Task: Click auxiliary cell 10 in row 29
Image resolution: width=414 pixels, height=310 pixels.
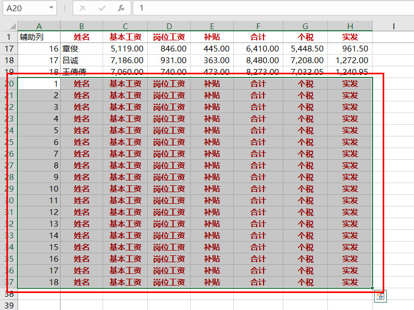Action: 39,188
